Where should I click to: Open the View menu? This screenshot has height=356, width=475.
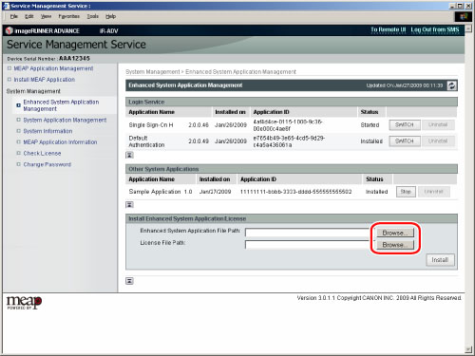(46, 16)
